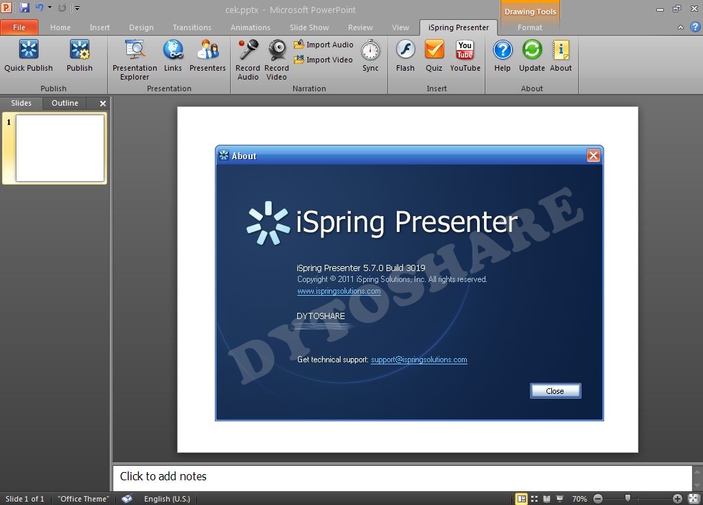Click Import Video
The image size is (703, 505).
[323, 60]
